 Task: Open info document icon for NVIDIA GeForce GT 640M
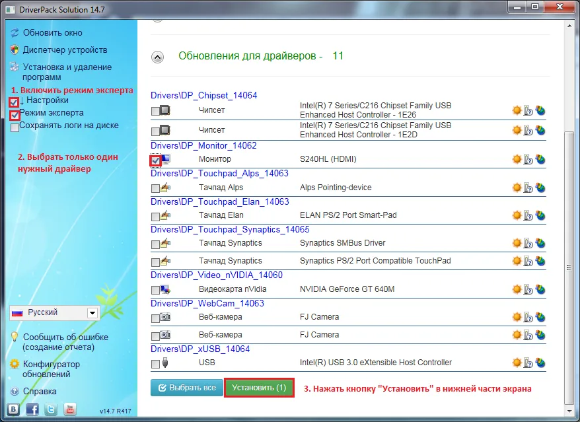(528, 290)
